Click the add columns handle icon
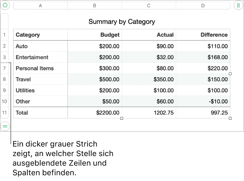The height and width of the screenshot is (181, 244). click(238, 5)
